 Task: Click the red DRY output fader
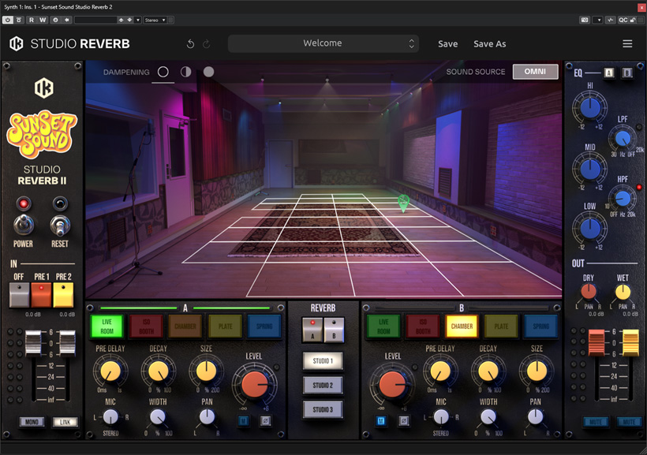pyautogui.click(x=597, y=342)
